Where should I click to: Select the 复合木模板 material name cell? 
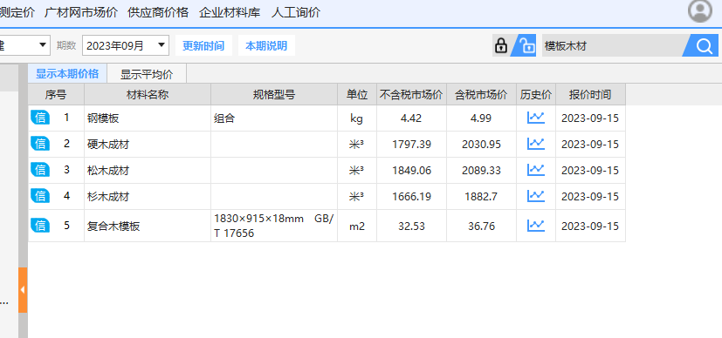(148, 226)
